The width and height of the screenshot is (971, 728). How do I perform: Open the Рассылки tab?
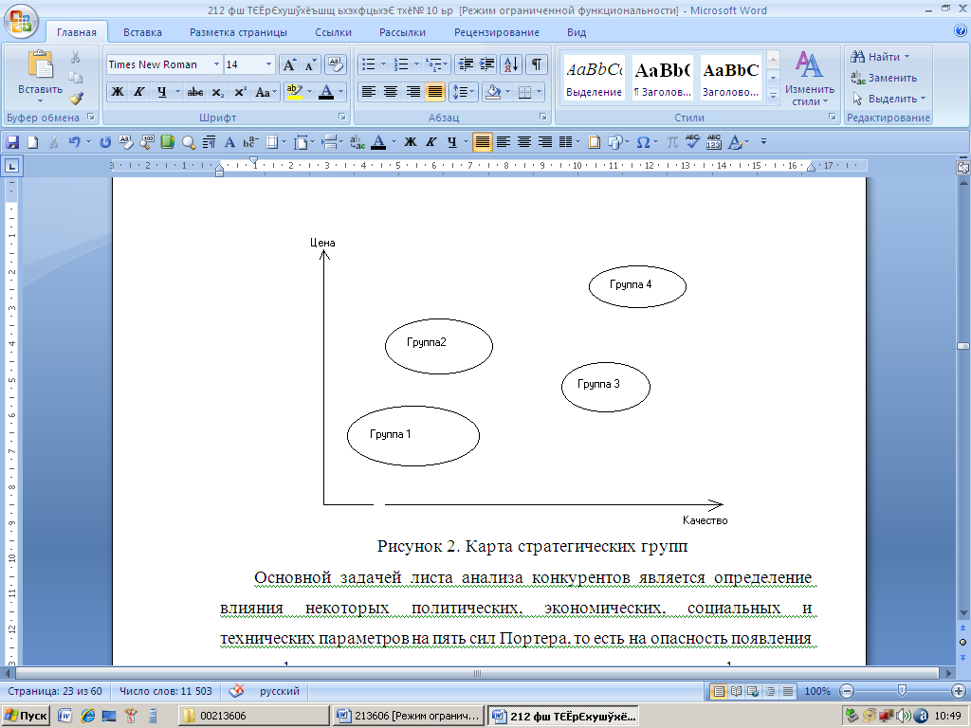point(402,32)
